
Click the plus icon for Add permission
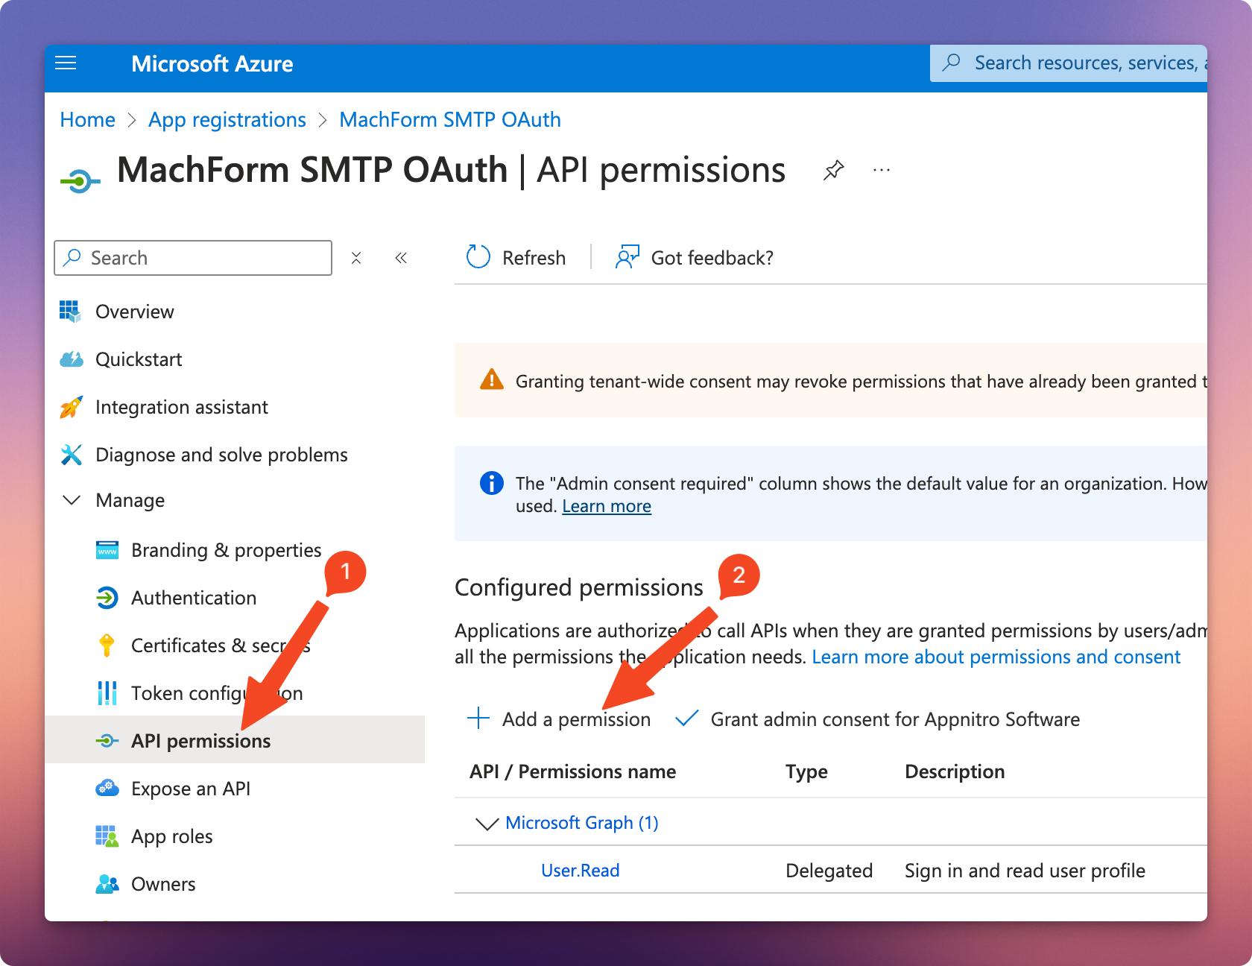478,719
